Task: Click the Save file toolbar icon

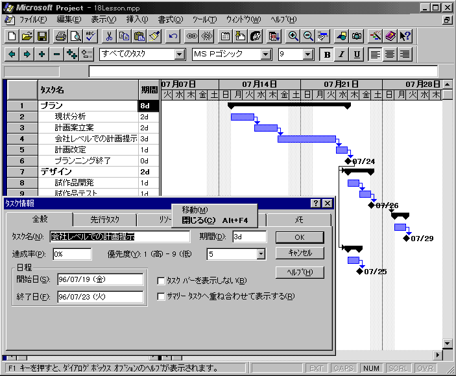Action: tap(42, 36)
